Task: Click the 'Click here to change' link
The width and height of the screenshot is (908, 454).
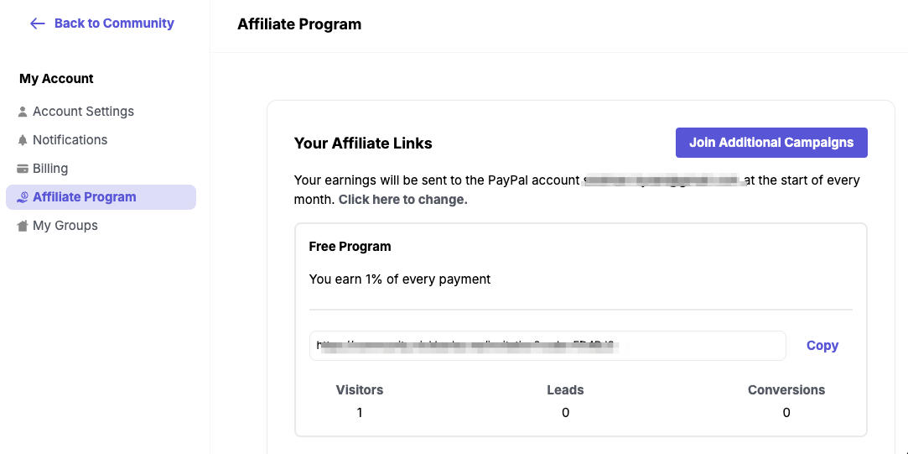Action: click(x=402, y=200)
